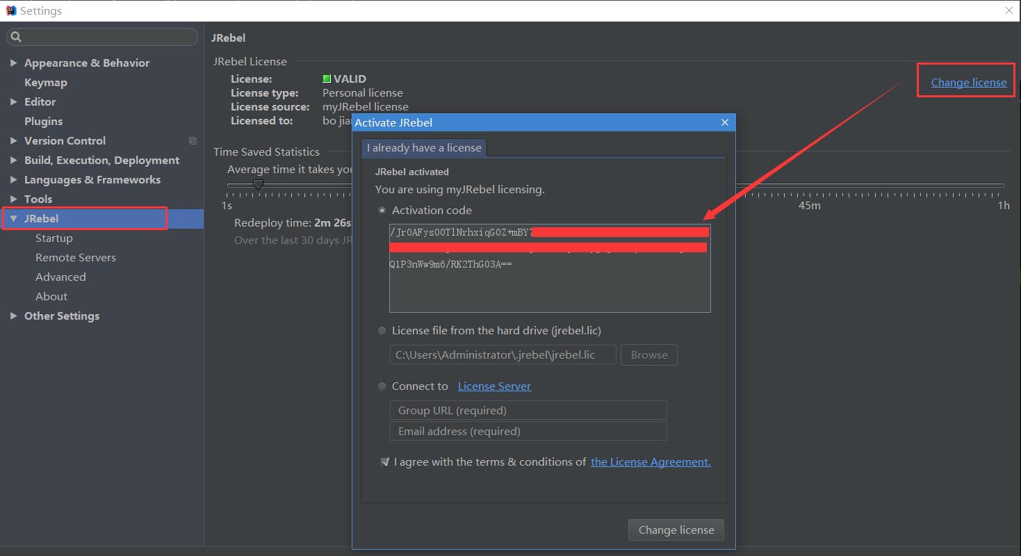Screen dimensions: 1021x556
Task: Click the 'Personal license' text
Action: (363, 92)
